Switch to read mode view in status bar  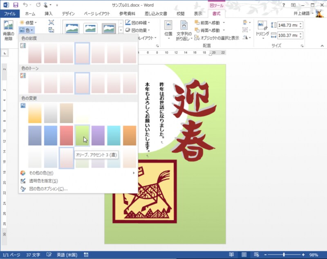point(231,254)
